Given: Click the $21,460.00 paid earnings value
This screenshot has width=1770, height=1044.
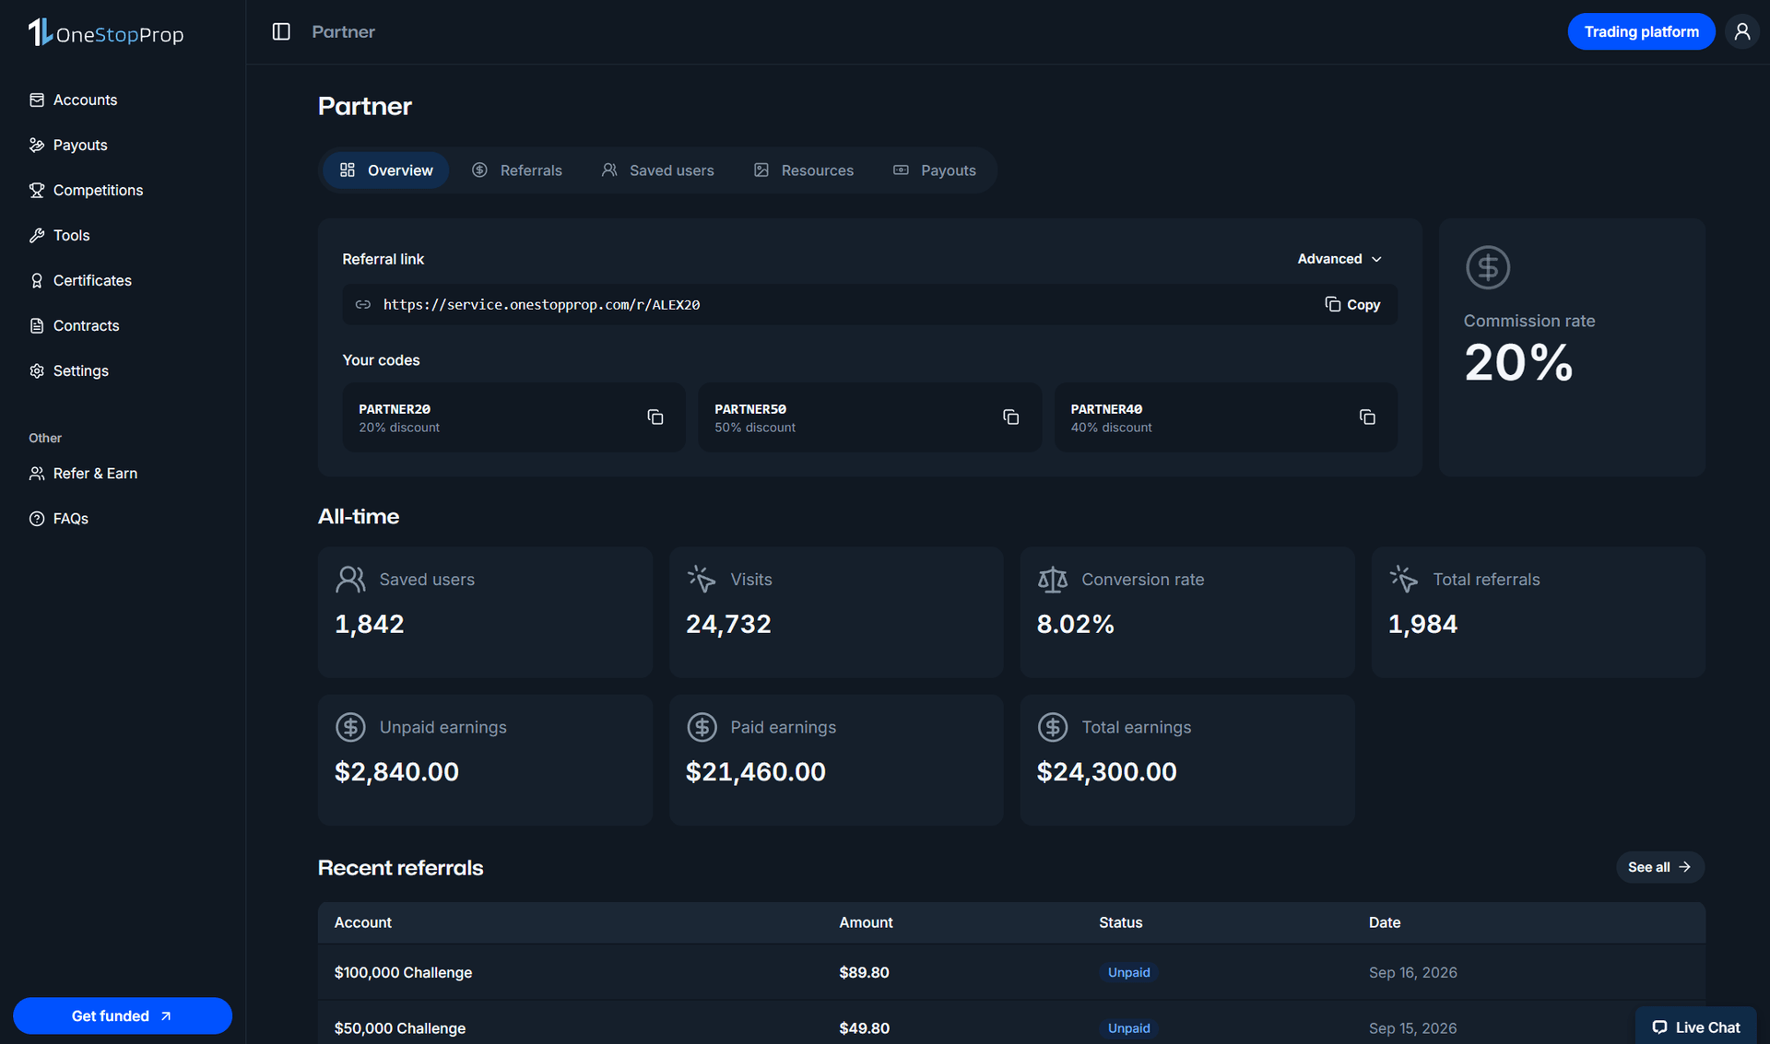Looking at the screenshot, I should tap(755, 772).
